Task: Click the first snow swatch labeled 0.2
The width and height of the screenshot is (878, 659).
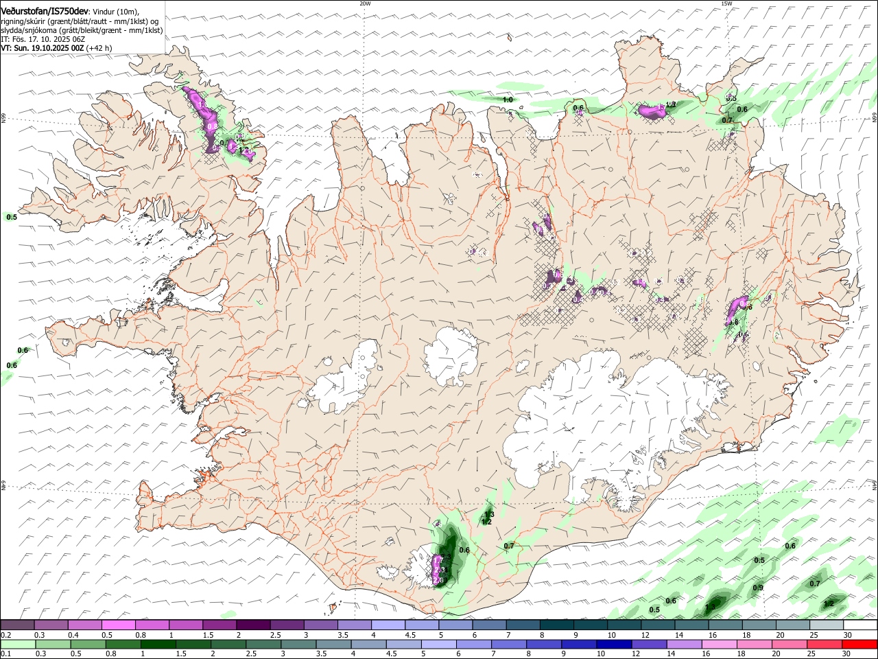Action: 17,625
